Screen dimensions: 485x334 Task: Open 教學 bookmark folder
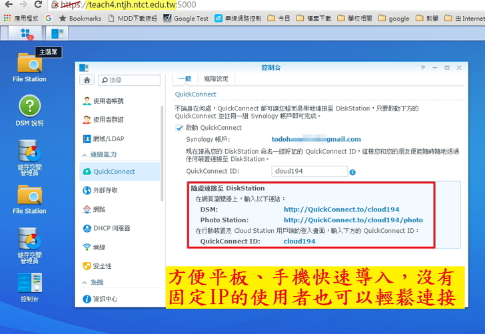427,19
